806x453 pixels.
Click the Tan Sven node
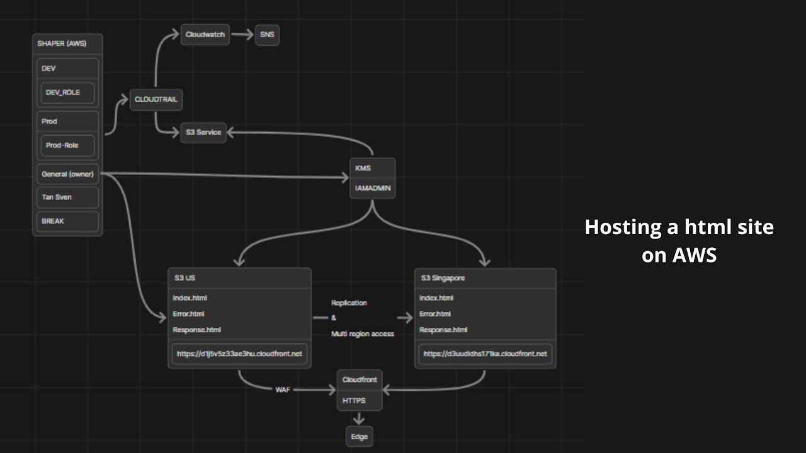(67, 198)
